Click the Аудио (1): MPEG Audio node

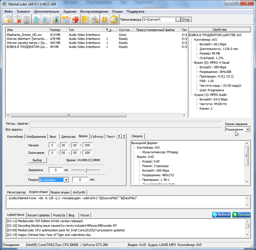point(210,95)
